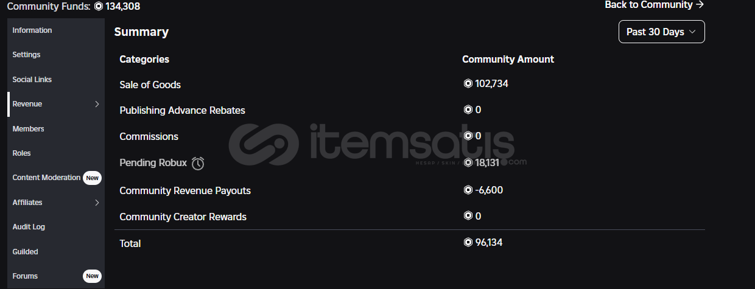Viewport: 755px width, 289px height.
Task: Go to the Settings sidebar item
Action: (26, 55)
